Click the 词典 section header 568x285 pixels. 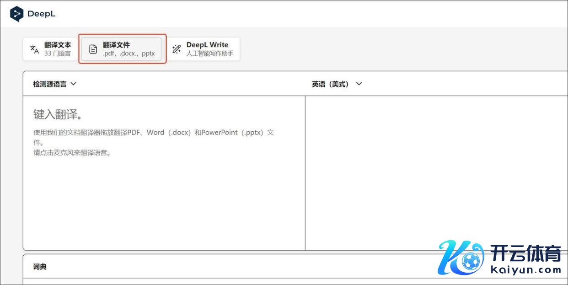(x=40, y=266)
